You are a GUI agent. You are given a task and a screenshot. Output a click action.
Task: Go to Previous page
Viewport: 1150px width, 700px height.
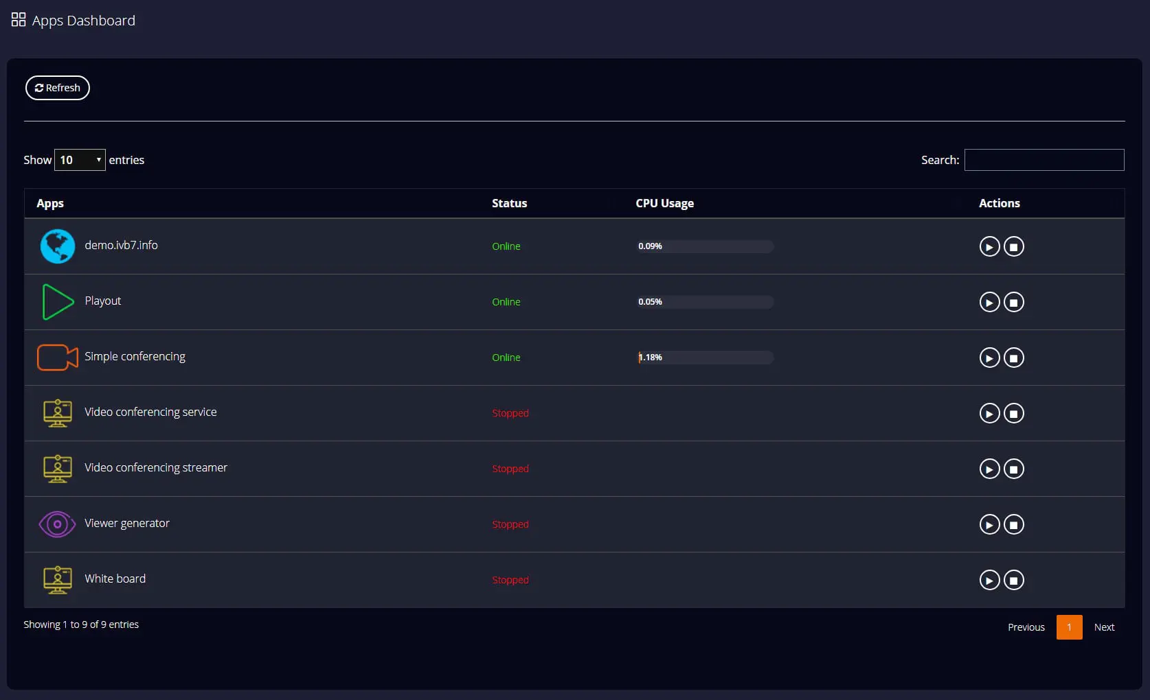(x=1026, y=627)
